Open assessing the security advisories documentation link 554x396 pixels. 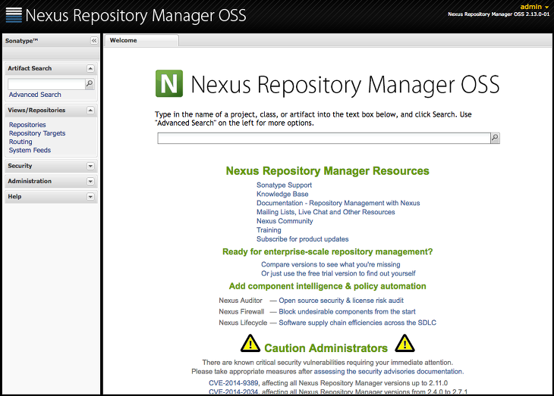[x=388, y=372]
